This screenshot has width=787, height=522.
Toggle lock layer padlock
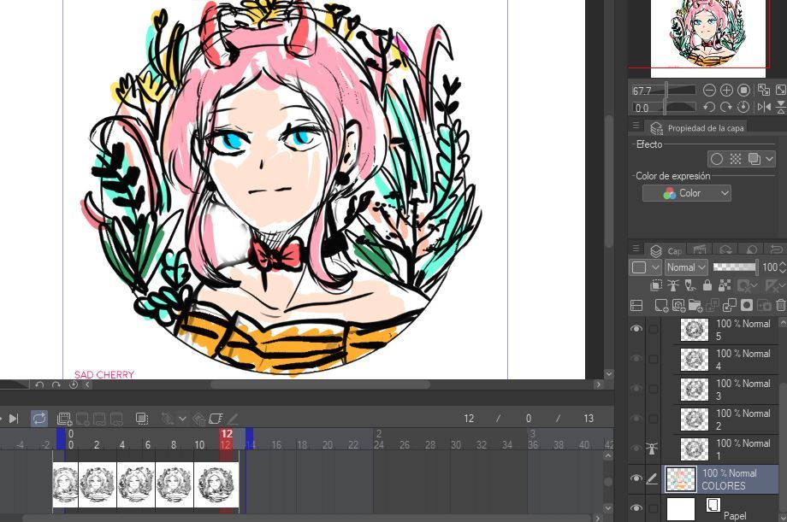(707, 286)
